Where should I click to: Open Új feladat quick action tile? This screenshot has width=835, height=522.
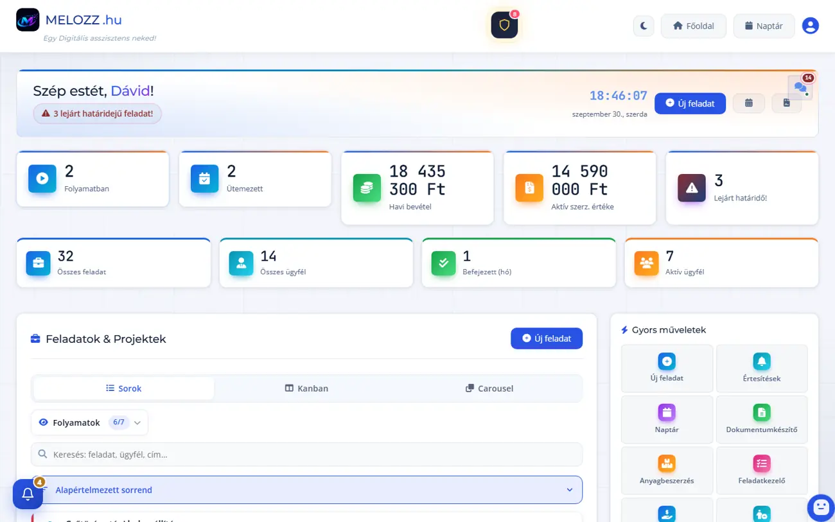667,369
